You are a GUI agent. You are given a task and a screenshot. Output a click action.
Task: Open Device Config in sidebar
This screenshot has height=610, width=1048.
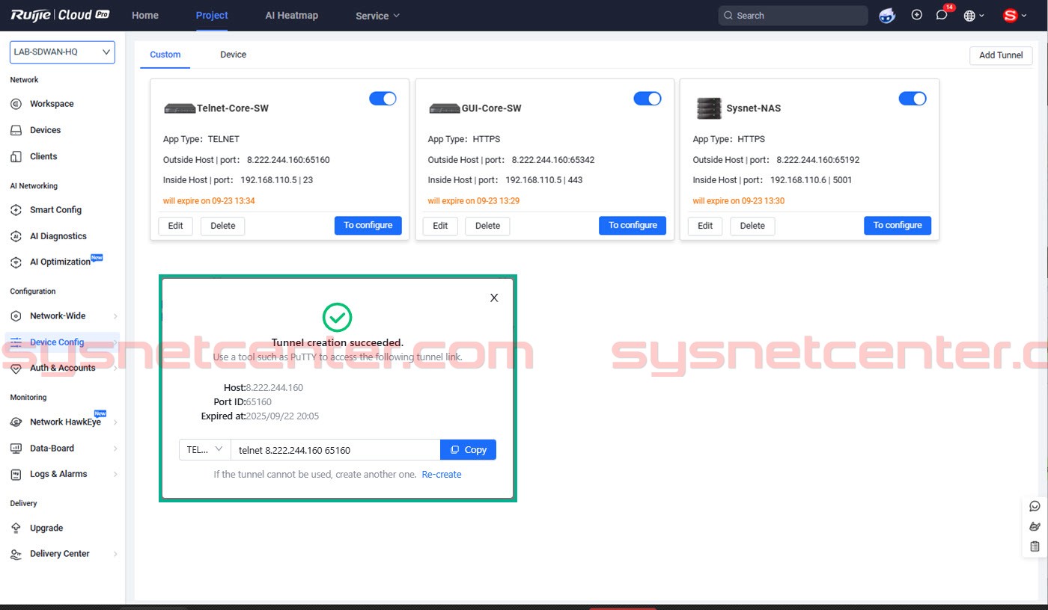tap(62, 342)
